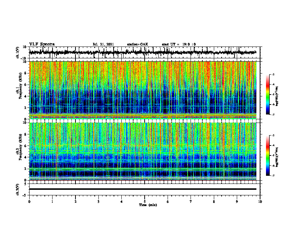
Task: Click the ch.1 color bar log(PSD) label
Action: pos(277,96)
